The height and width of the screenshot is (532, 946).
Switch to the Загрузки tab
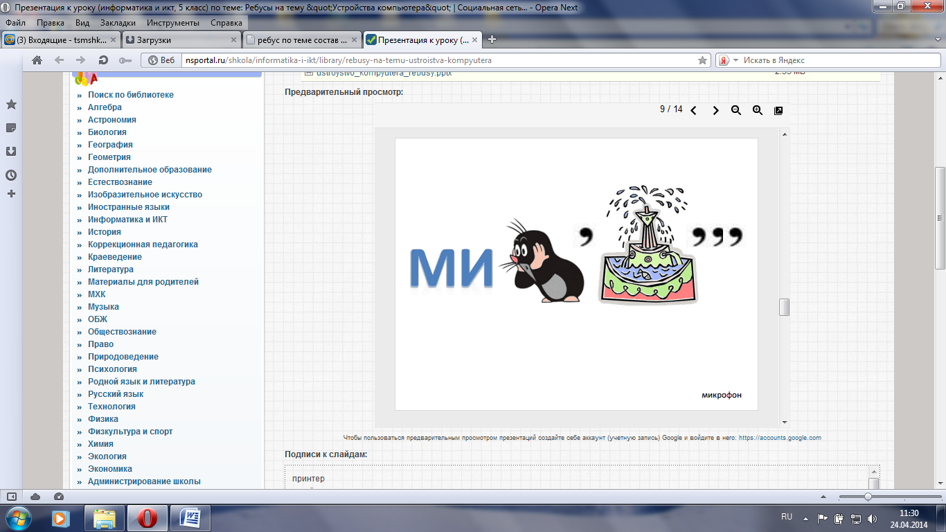point(181,39)
